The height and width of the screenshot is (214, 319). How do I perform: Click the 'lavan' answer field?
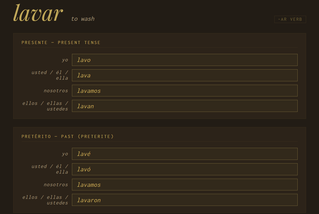(x=184, y=106)
